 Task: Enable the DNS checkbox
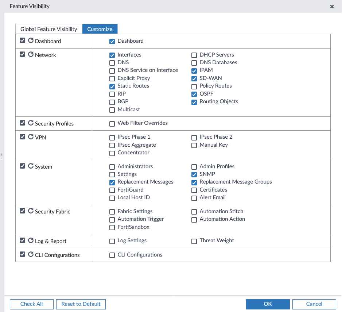[112, 63]
